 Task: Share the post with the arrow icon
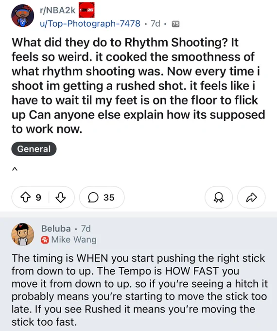coord(251,197)
